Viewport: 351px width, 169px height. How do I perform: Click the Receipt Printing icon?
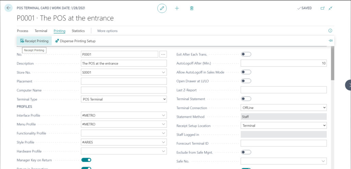point(22,41)
